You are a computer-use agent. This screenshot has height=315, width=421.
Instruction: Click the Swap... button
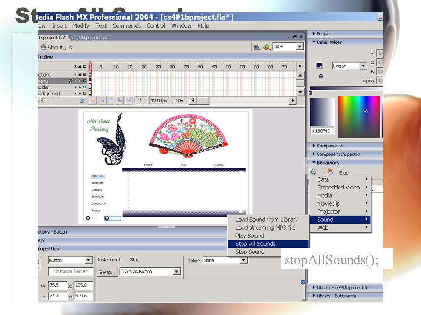point(107,272)
